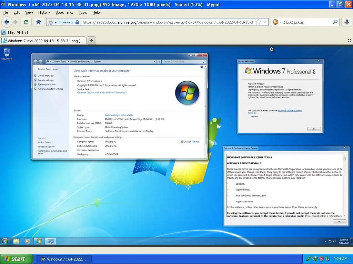Click Windows Update in the pictured See also list
Image resolution: width=353 pixels, height=264 pixels.
pos(46,146)
